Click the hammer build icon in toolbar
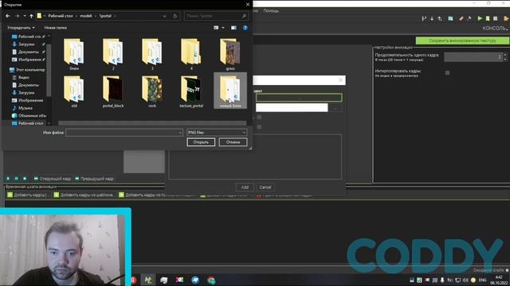This screenshot has height=286, width=510. (x=469, y=18)
